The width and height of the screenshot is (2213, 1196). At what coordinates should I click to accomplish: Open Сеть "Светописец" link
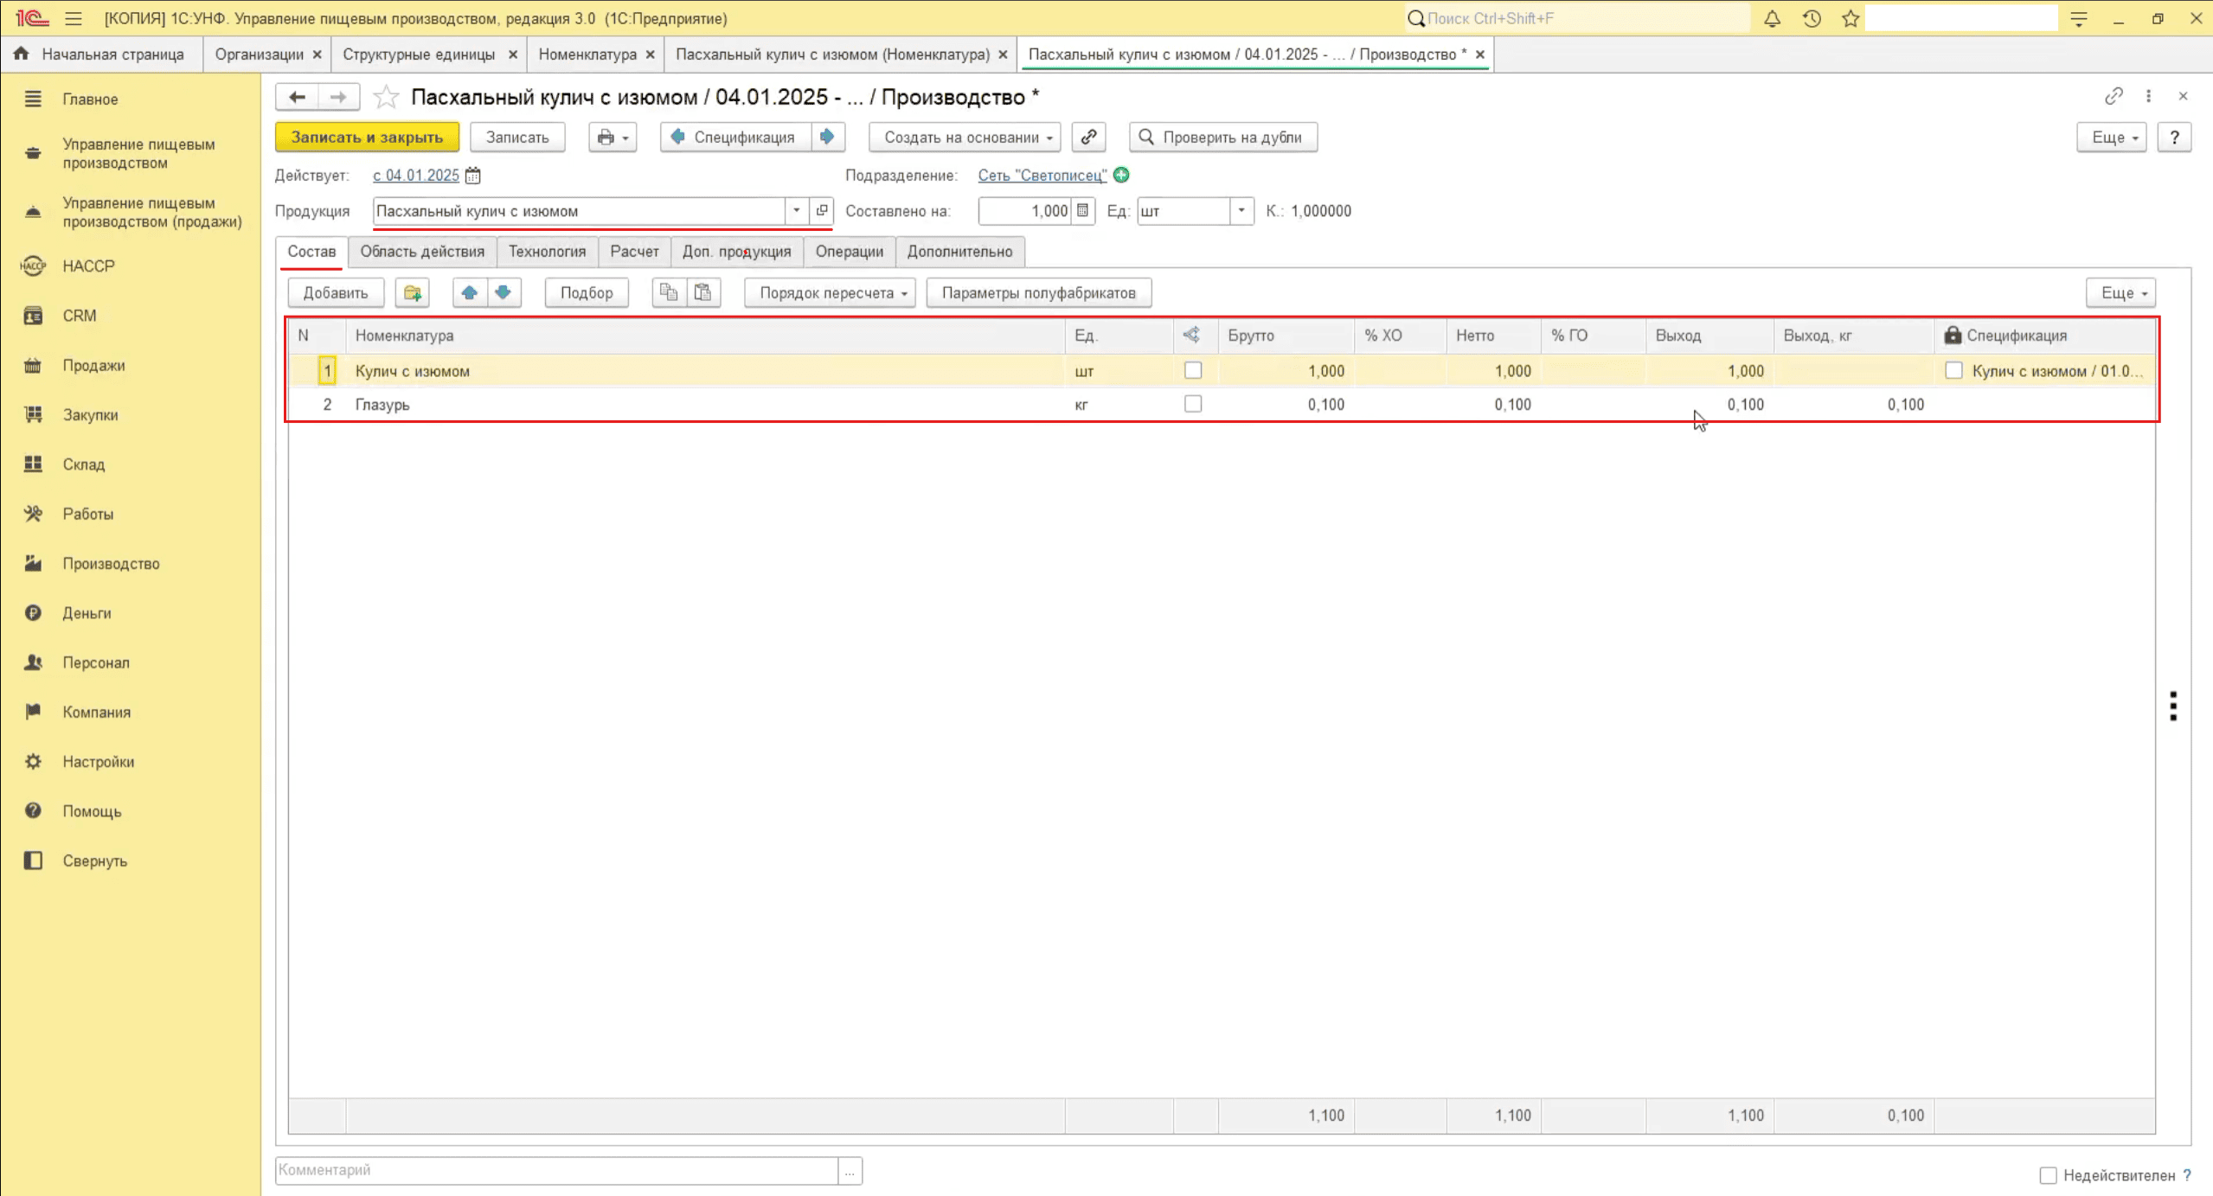[1042, 176]
